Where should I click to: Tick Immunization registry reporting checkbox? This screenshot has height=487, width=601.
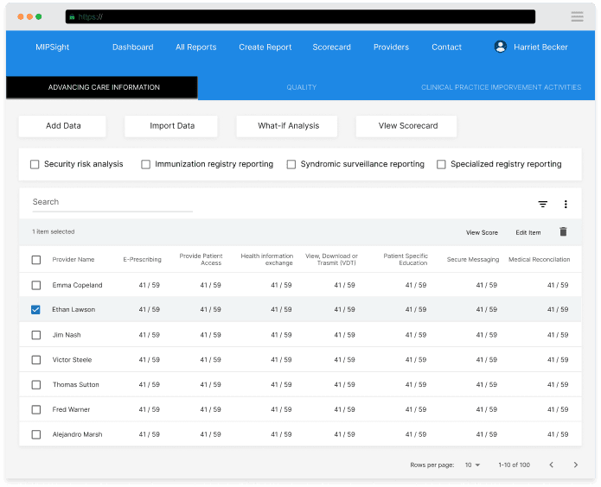[145, 164]
